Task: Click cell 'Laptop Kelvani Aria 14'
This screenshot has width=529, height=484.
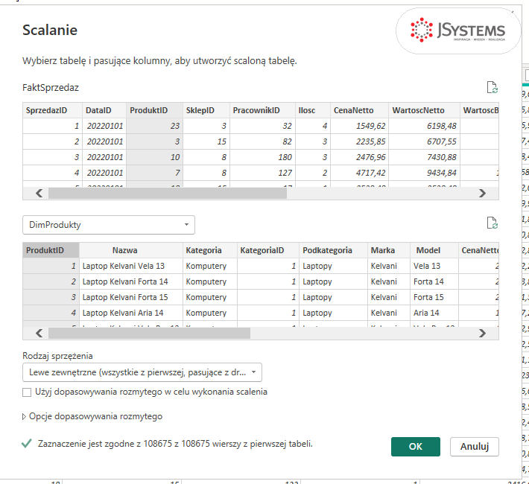Action: click(x=131, y=313)
